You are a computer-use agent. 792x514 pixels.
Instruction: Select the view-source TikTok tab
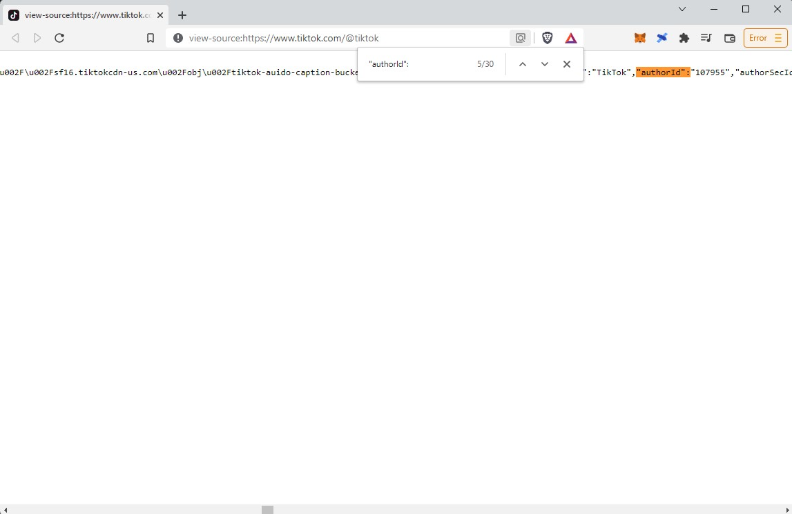pos(86,15)
